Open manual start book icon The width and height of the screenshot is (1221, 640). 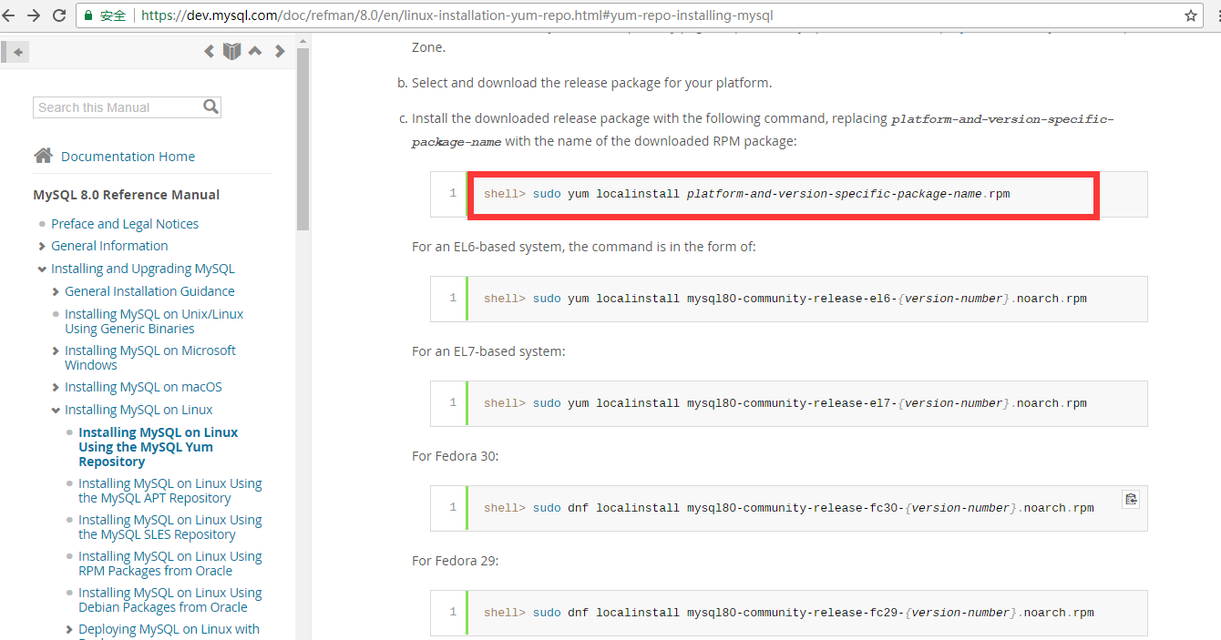[232, 51]
